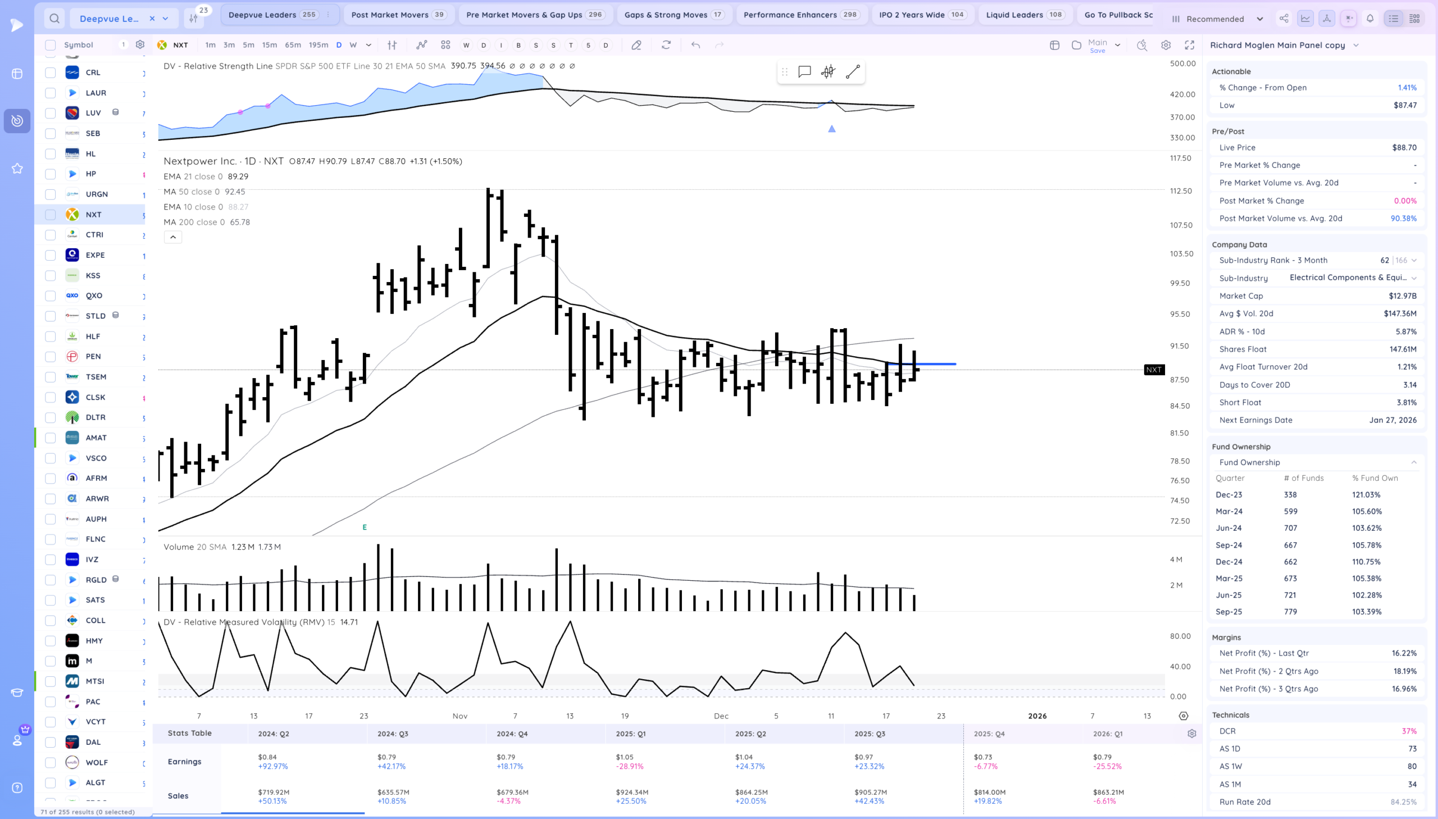
Task: Select the 65m timeframe button
Action: (x=293, y=45)
